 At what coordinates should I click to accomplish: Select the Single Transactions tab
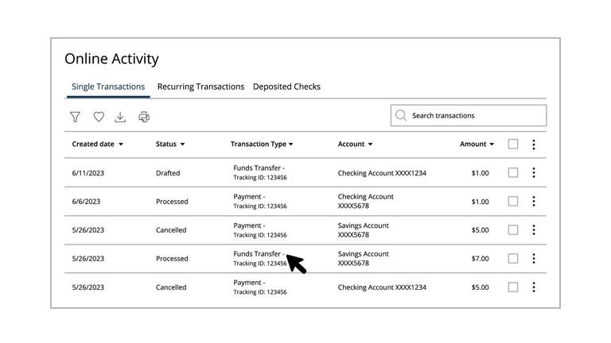(108, 87)
